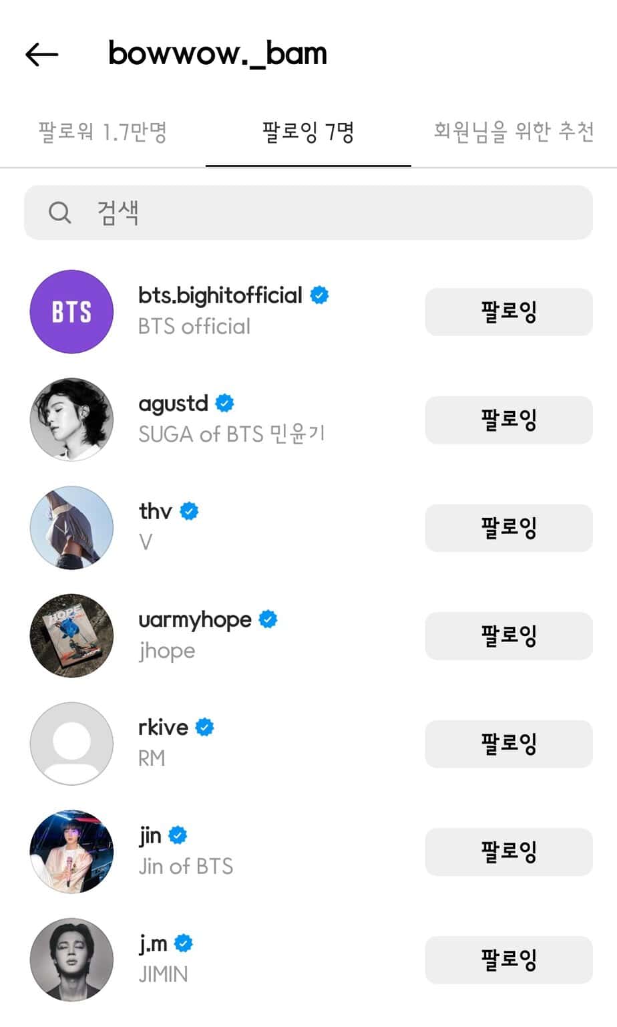This screenshot has height=1027, width=617.
Task: Toggle 팔로잉 button for bts.bighitofficial
Action: [x=508, y=312]
